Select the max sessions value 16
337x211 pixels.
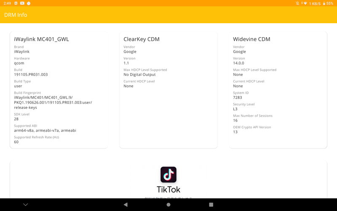(x=235, y=120)
